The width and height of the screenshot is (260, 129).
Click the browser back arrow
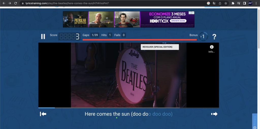point(4,3)
